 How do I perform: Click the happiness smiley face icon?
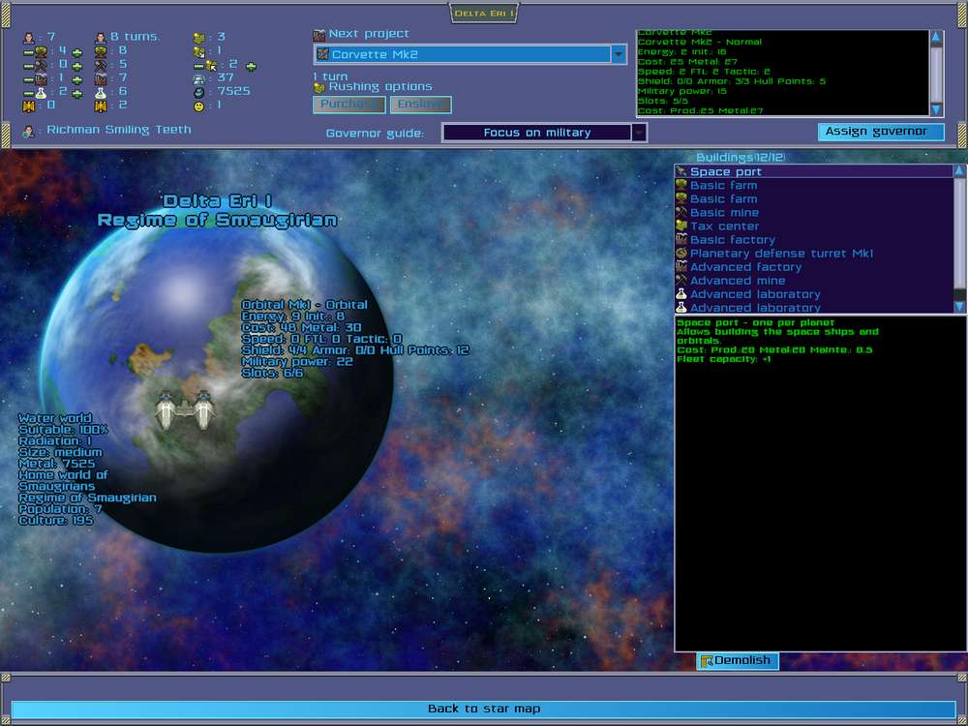198,106
